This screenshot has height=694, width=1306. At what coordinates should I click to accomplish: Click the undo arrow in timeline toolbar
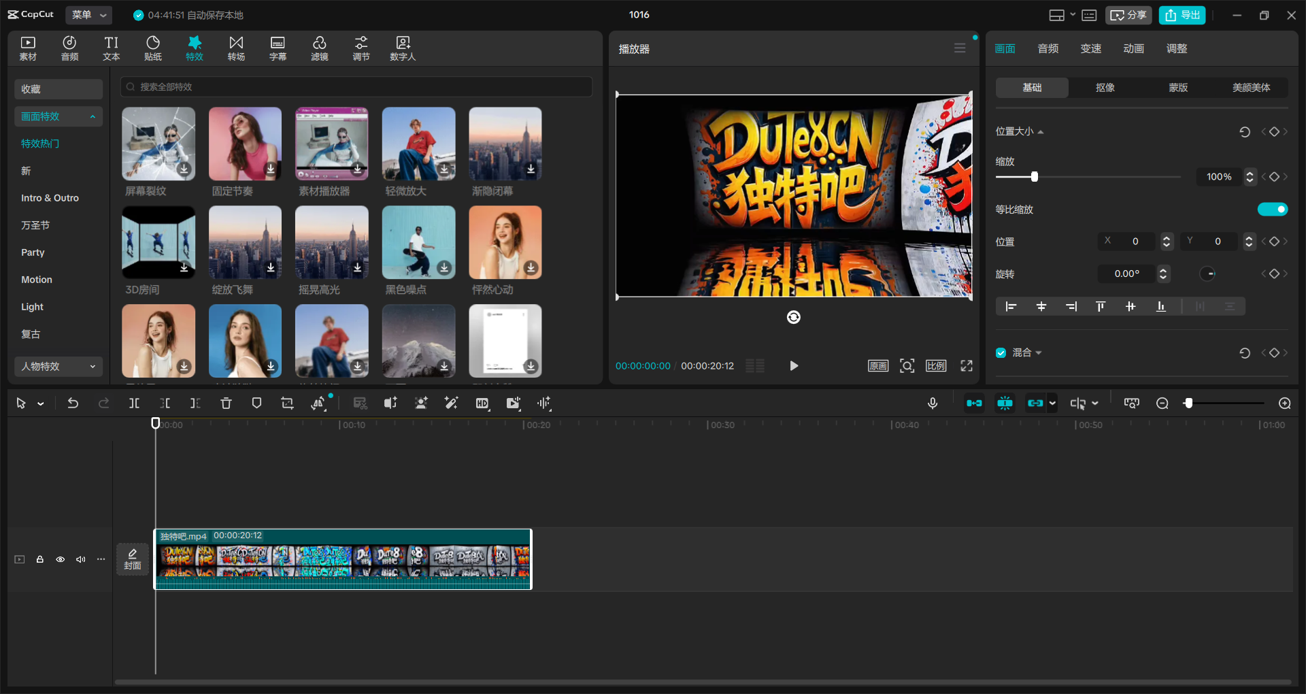pos(73,403)
